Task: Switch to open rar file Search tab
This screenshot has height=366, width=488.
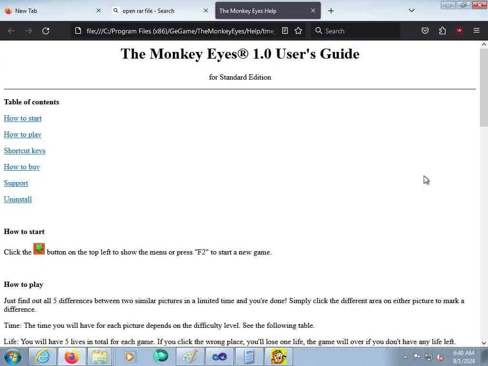Action: (x=160, y=10)
